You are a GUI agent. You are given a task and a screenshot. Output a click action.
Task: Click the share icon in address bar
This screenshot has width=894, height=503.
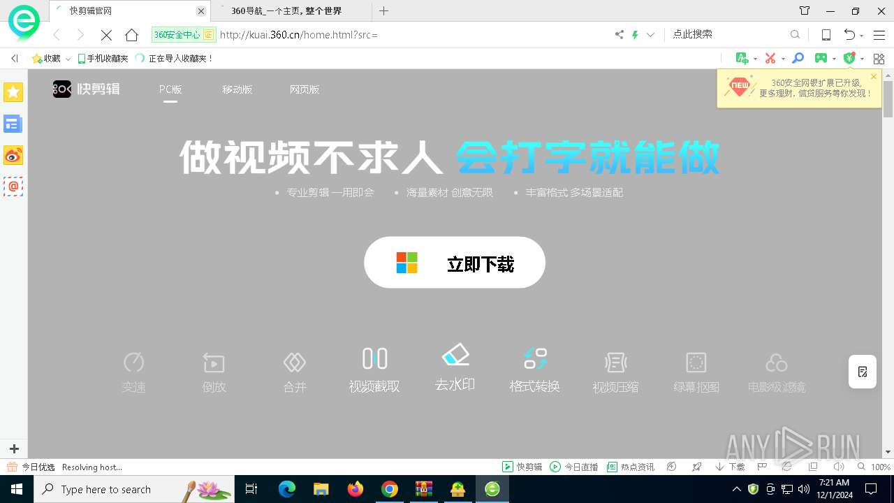[620, 34]
